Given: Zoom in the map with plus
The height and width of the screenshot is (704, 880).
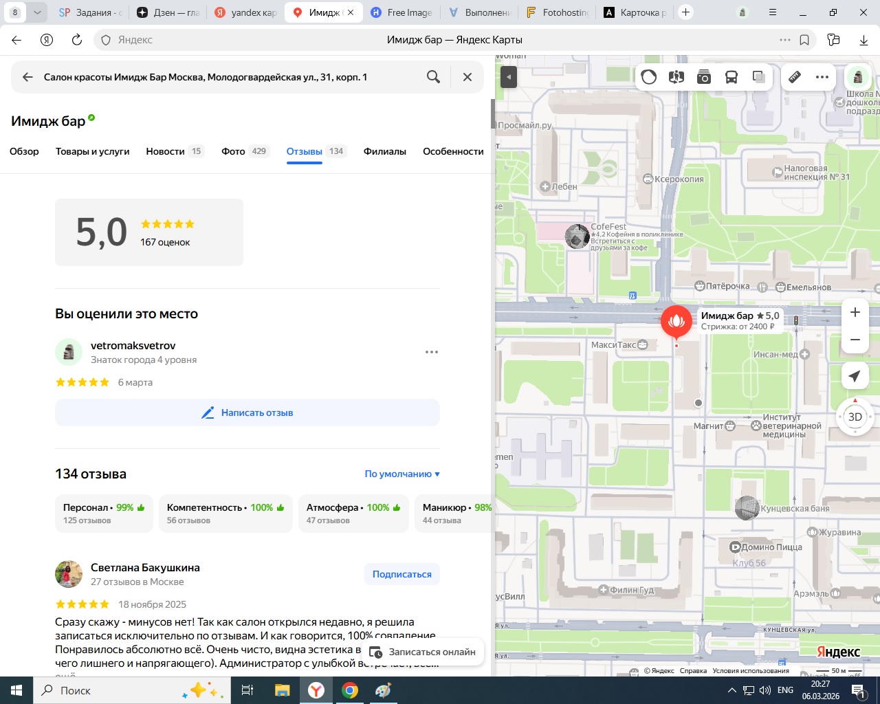Looking at the screenshot, I should (855, 312).
